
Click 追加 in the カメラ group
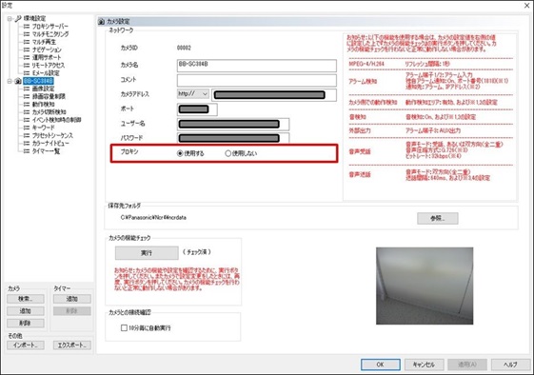coord(26,311)
